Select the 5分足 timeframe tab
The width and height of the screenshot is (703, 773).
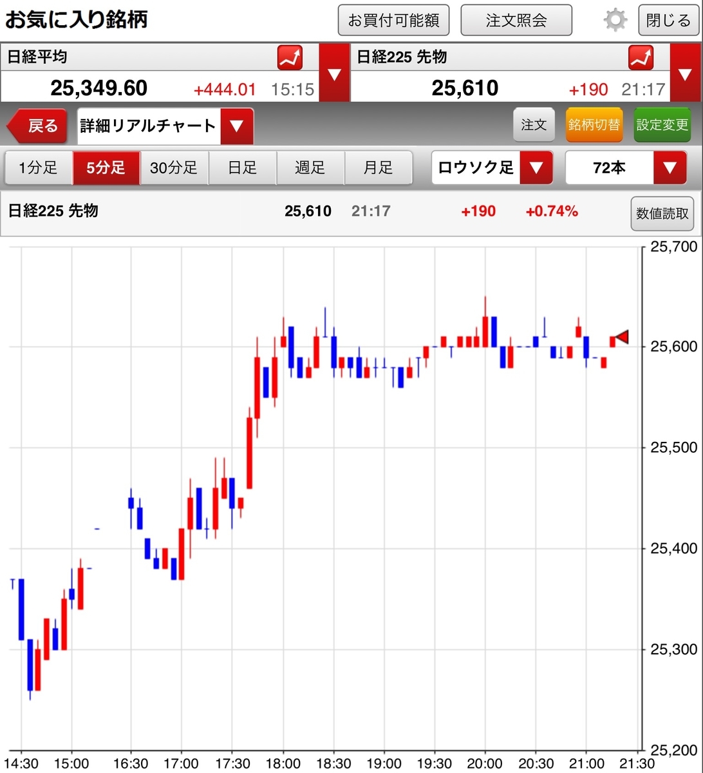(106, 168)
